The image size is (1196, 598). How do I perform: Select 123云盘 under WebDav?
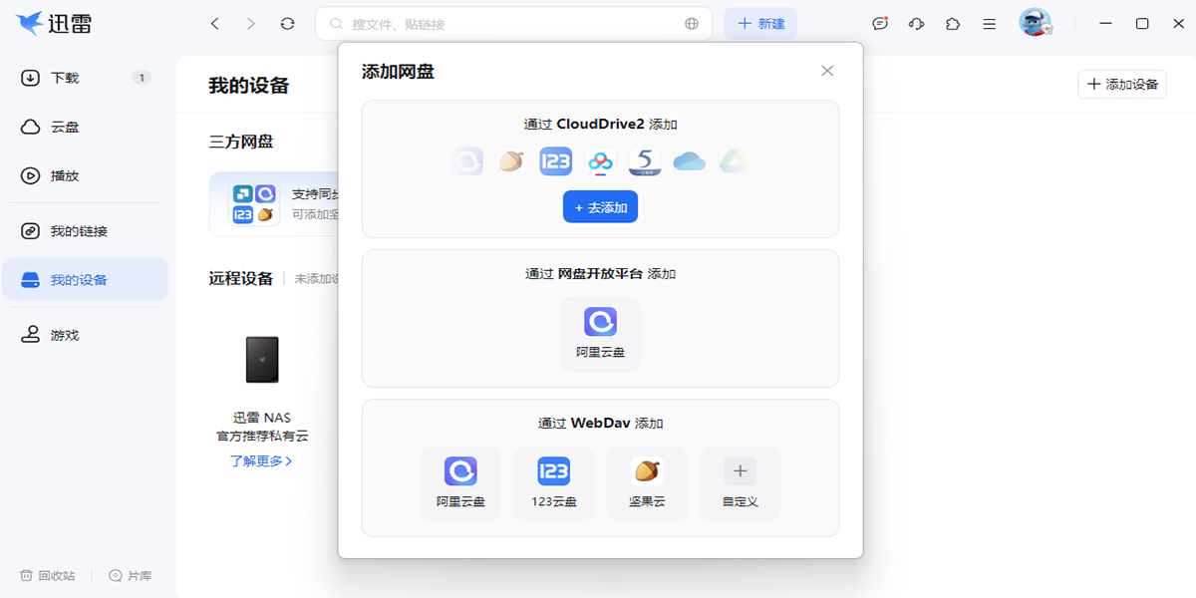[553, 483]
